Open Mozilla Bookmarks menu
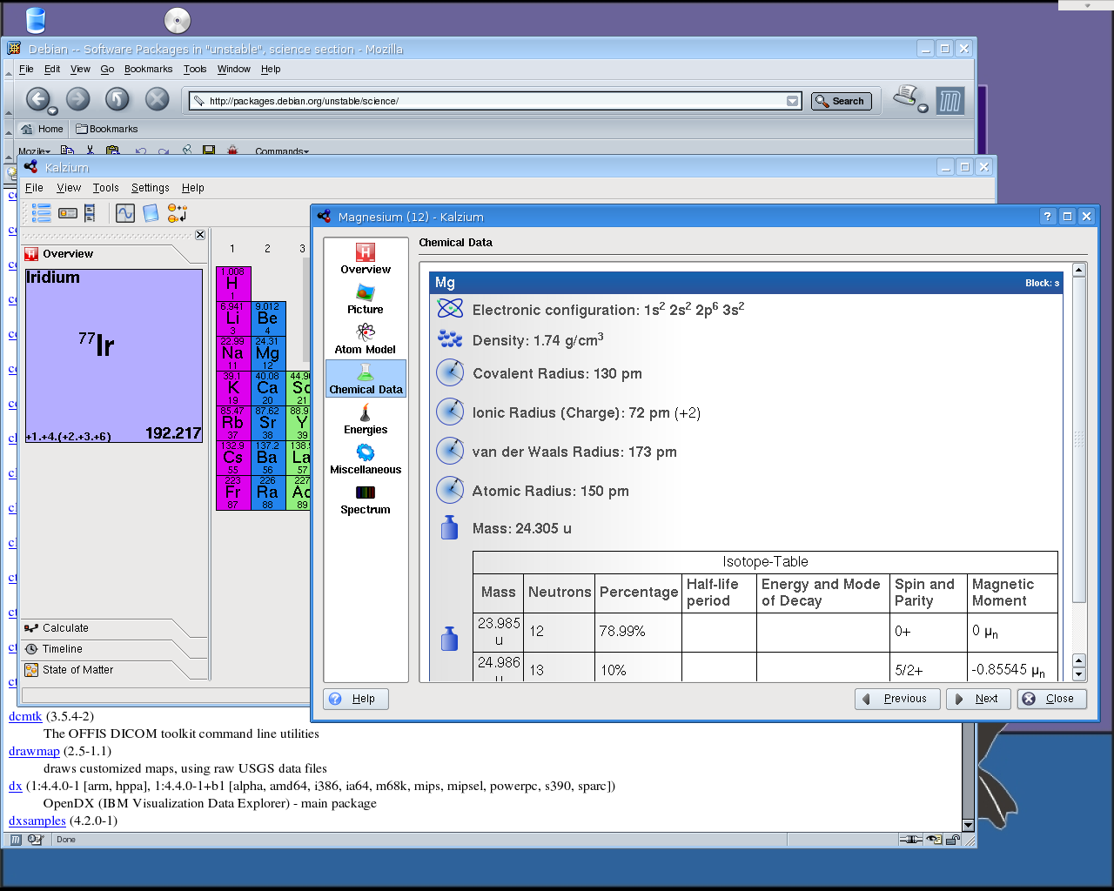1114x891 pixels. coord(148,69)
